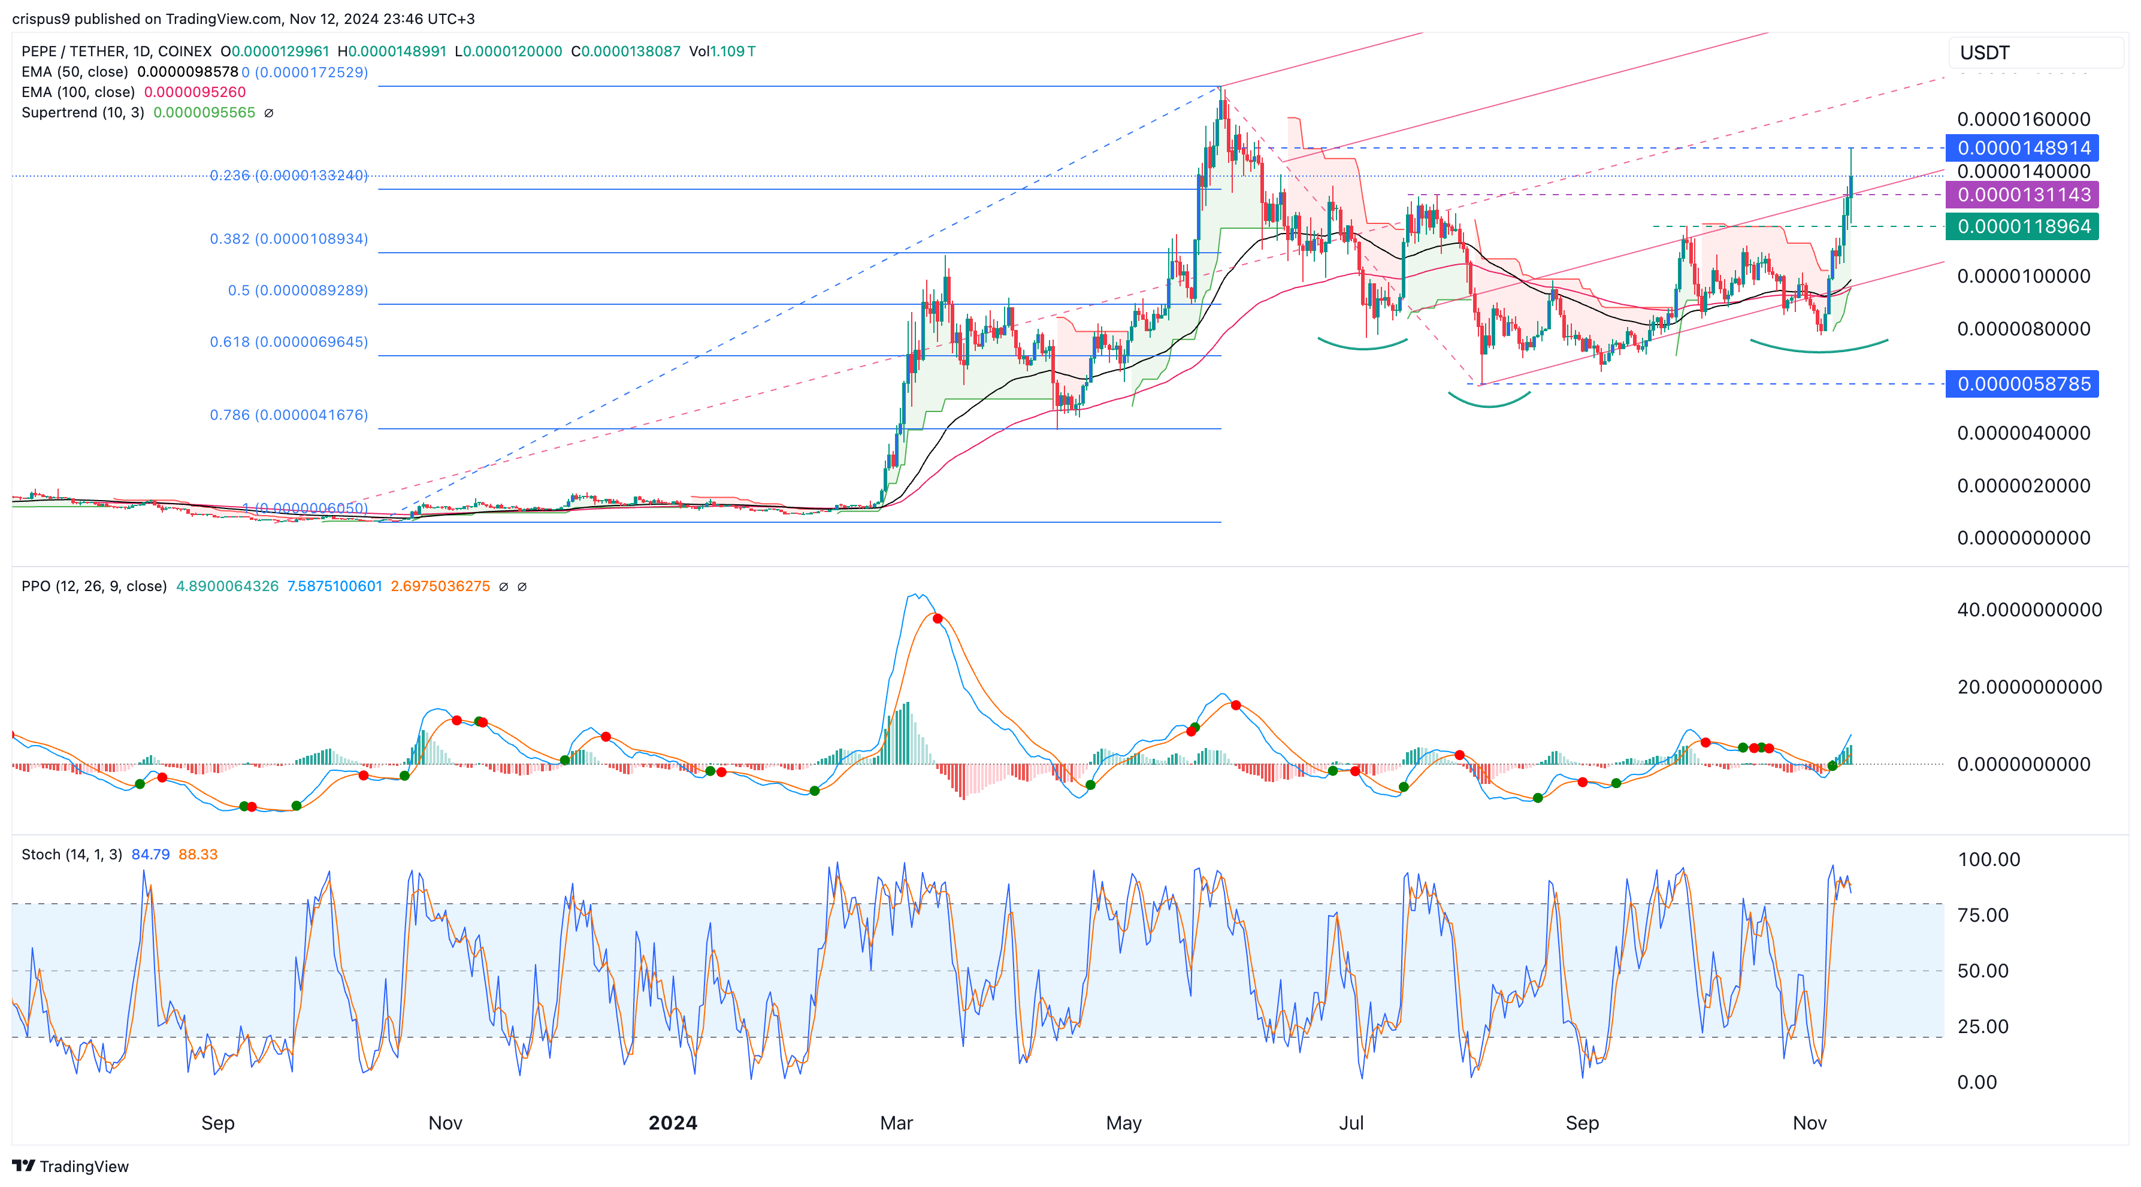Click the Jul label on time axis
This screenshot has width=2141, height=1187.
click(1351, 1123)
